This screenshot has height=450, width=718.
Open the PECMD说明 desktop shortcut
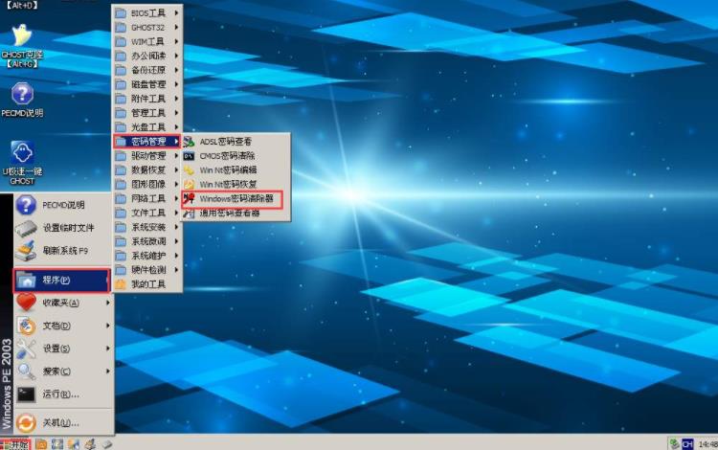pyautogui.click(x=22, y=100)
